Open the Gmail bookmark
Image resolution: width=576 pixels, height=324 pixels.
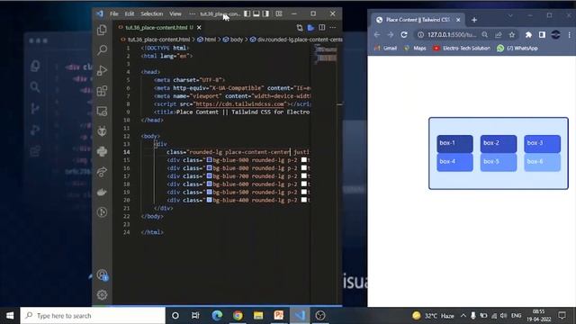385,48
